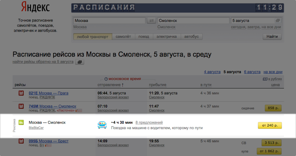Change currency via 'в рублях'
Screen dimensions: 296x156
click(275, 79)
